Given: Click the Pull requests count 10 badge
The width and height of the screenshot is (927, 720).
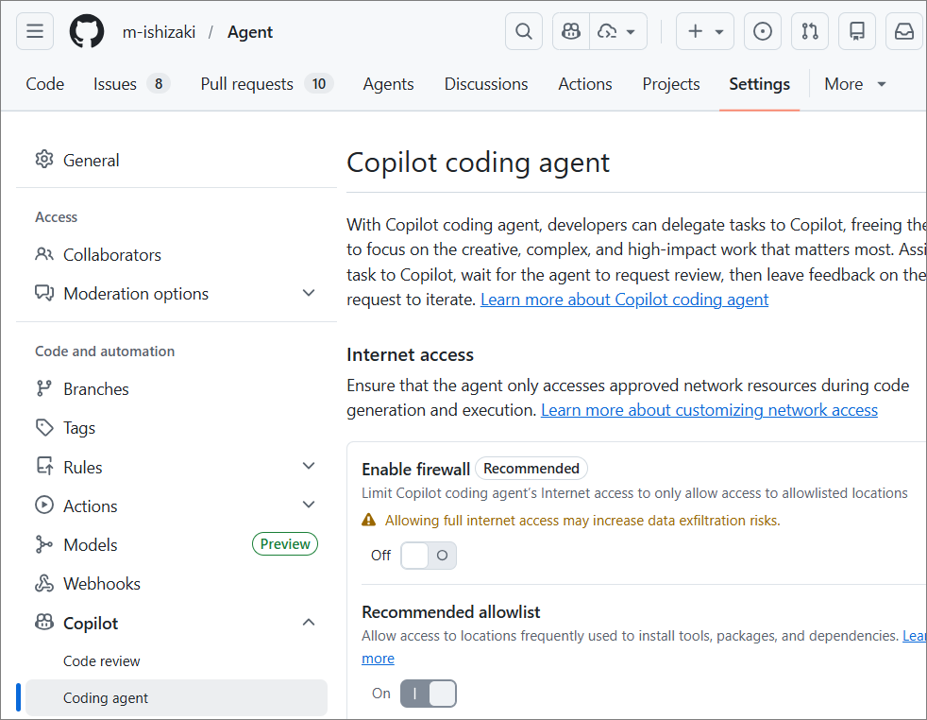Looking at the screenshot, I should pyautogui.click(x=319, y=84).
